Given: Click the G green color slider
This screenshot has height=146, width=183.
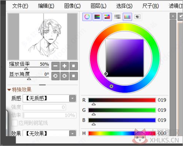Looking at the screenshot, I should coord(122,110).
